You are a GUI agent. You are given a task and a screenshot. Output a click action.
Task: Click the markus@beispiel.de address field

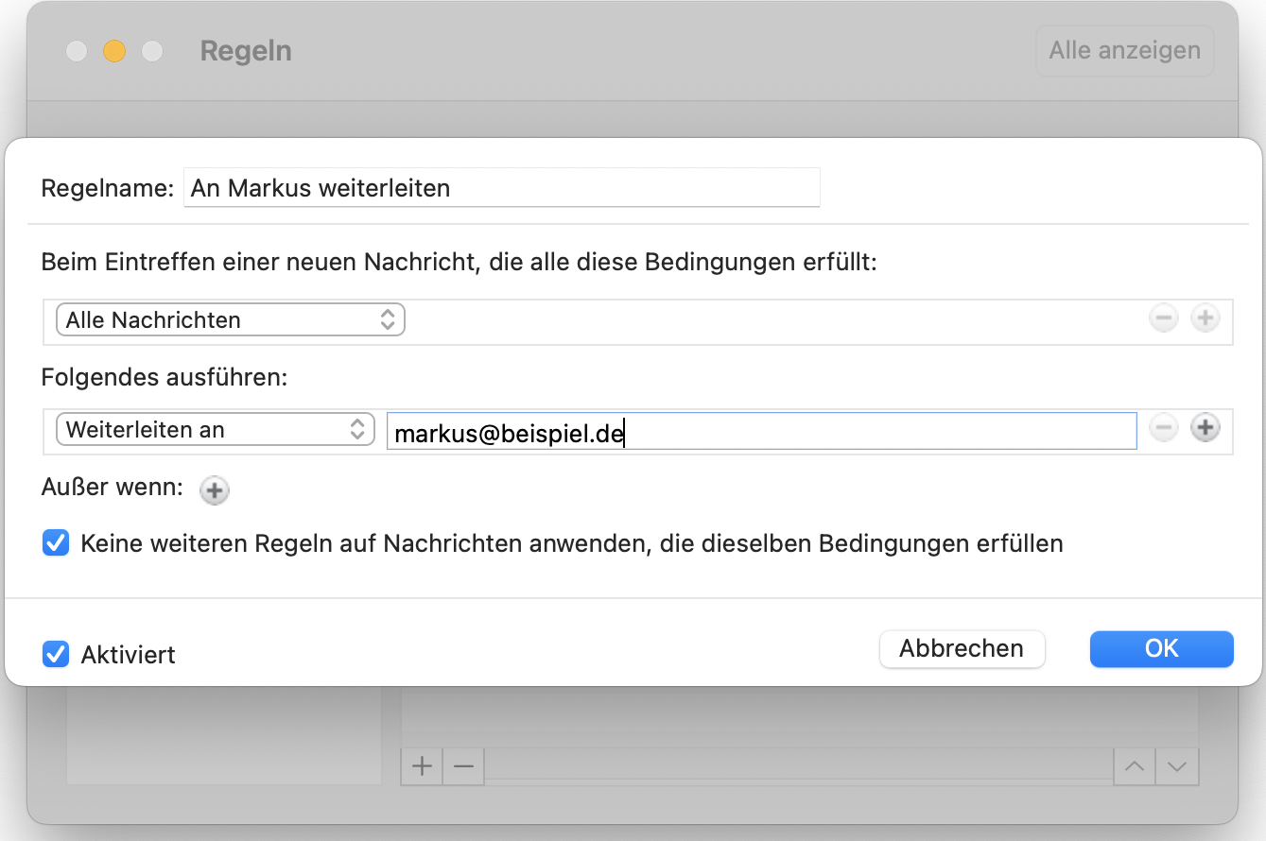click(761, 431)
